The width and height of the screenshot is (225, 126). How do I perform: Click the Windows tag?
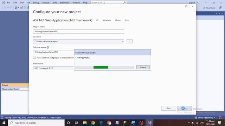click(107, 20)
